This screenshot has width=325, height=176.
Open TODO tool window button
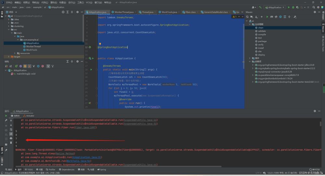(x=29, y=169)
